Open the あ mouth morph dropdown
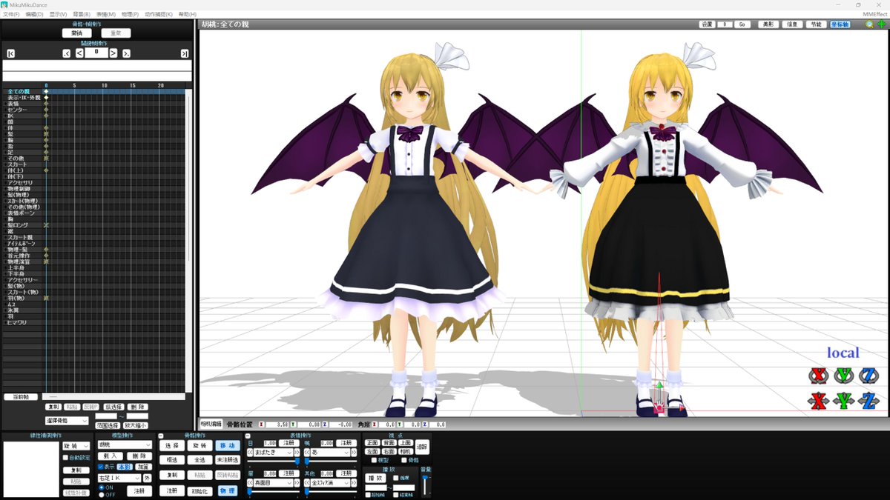Screen dimensions: 890x500 [x=331, y=452]
